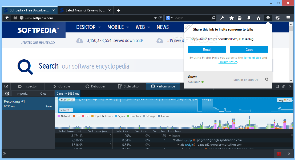Click the Graphics legend color swatch

coord(128,116)
